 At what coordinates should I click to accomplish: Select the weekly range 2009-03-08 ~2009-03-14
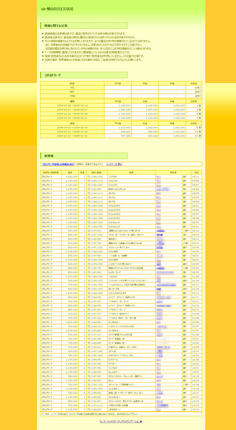(x=73, y=105)
